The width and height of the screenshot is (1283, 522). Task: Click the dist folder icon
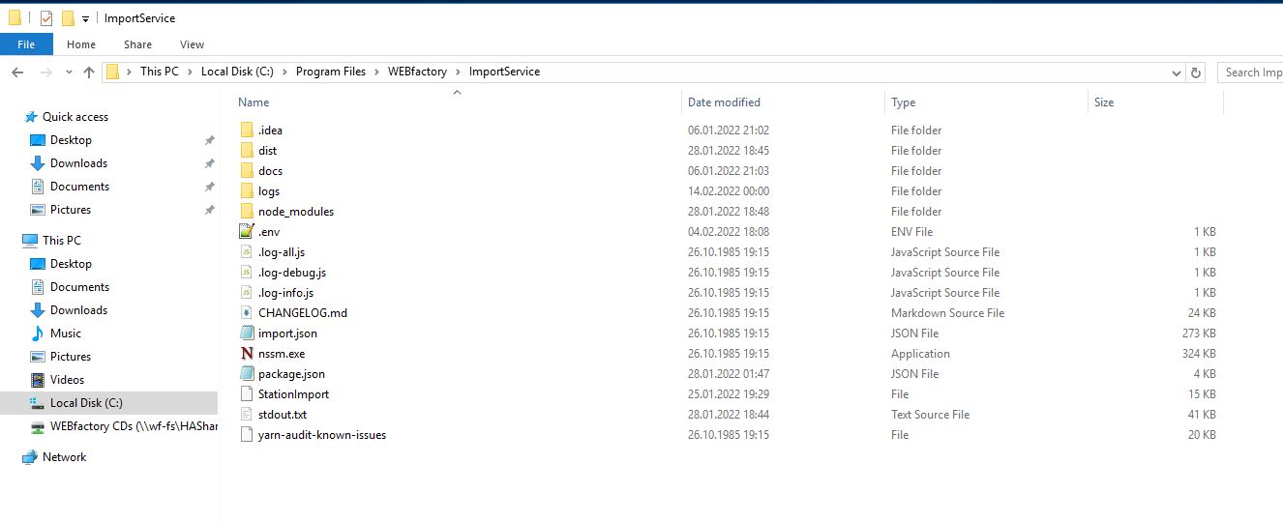[246, 150]
